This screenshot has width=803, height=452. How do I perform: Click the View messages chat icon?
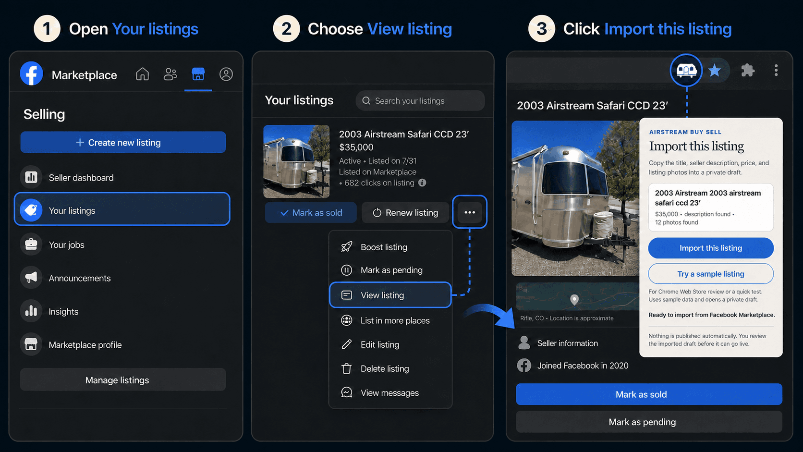[x=346, y=392]
